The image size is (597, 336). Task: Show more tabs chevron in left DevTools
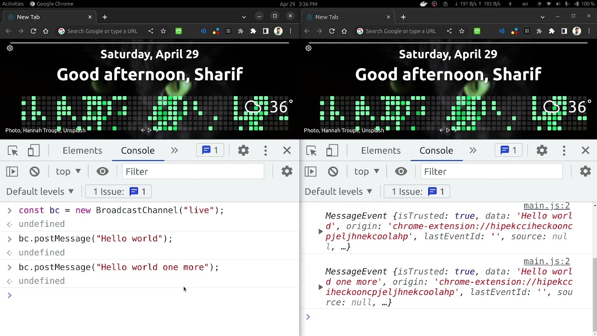tap(174, 150)
